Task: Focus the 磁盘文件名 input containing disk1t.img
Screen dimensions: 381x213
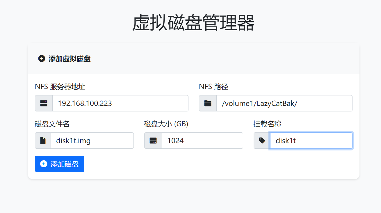Action: point(92,141)
